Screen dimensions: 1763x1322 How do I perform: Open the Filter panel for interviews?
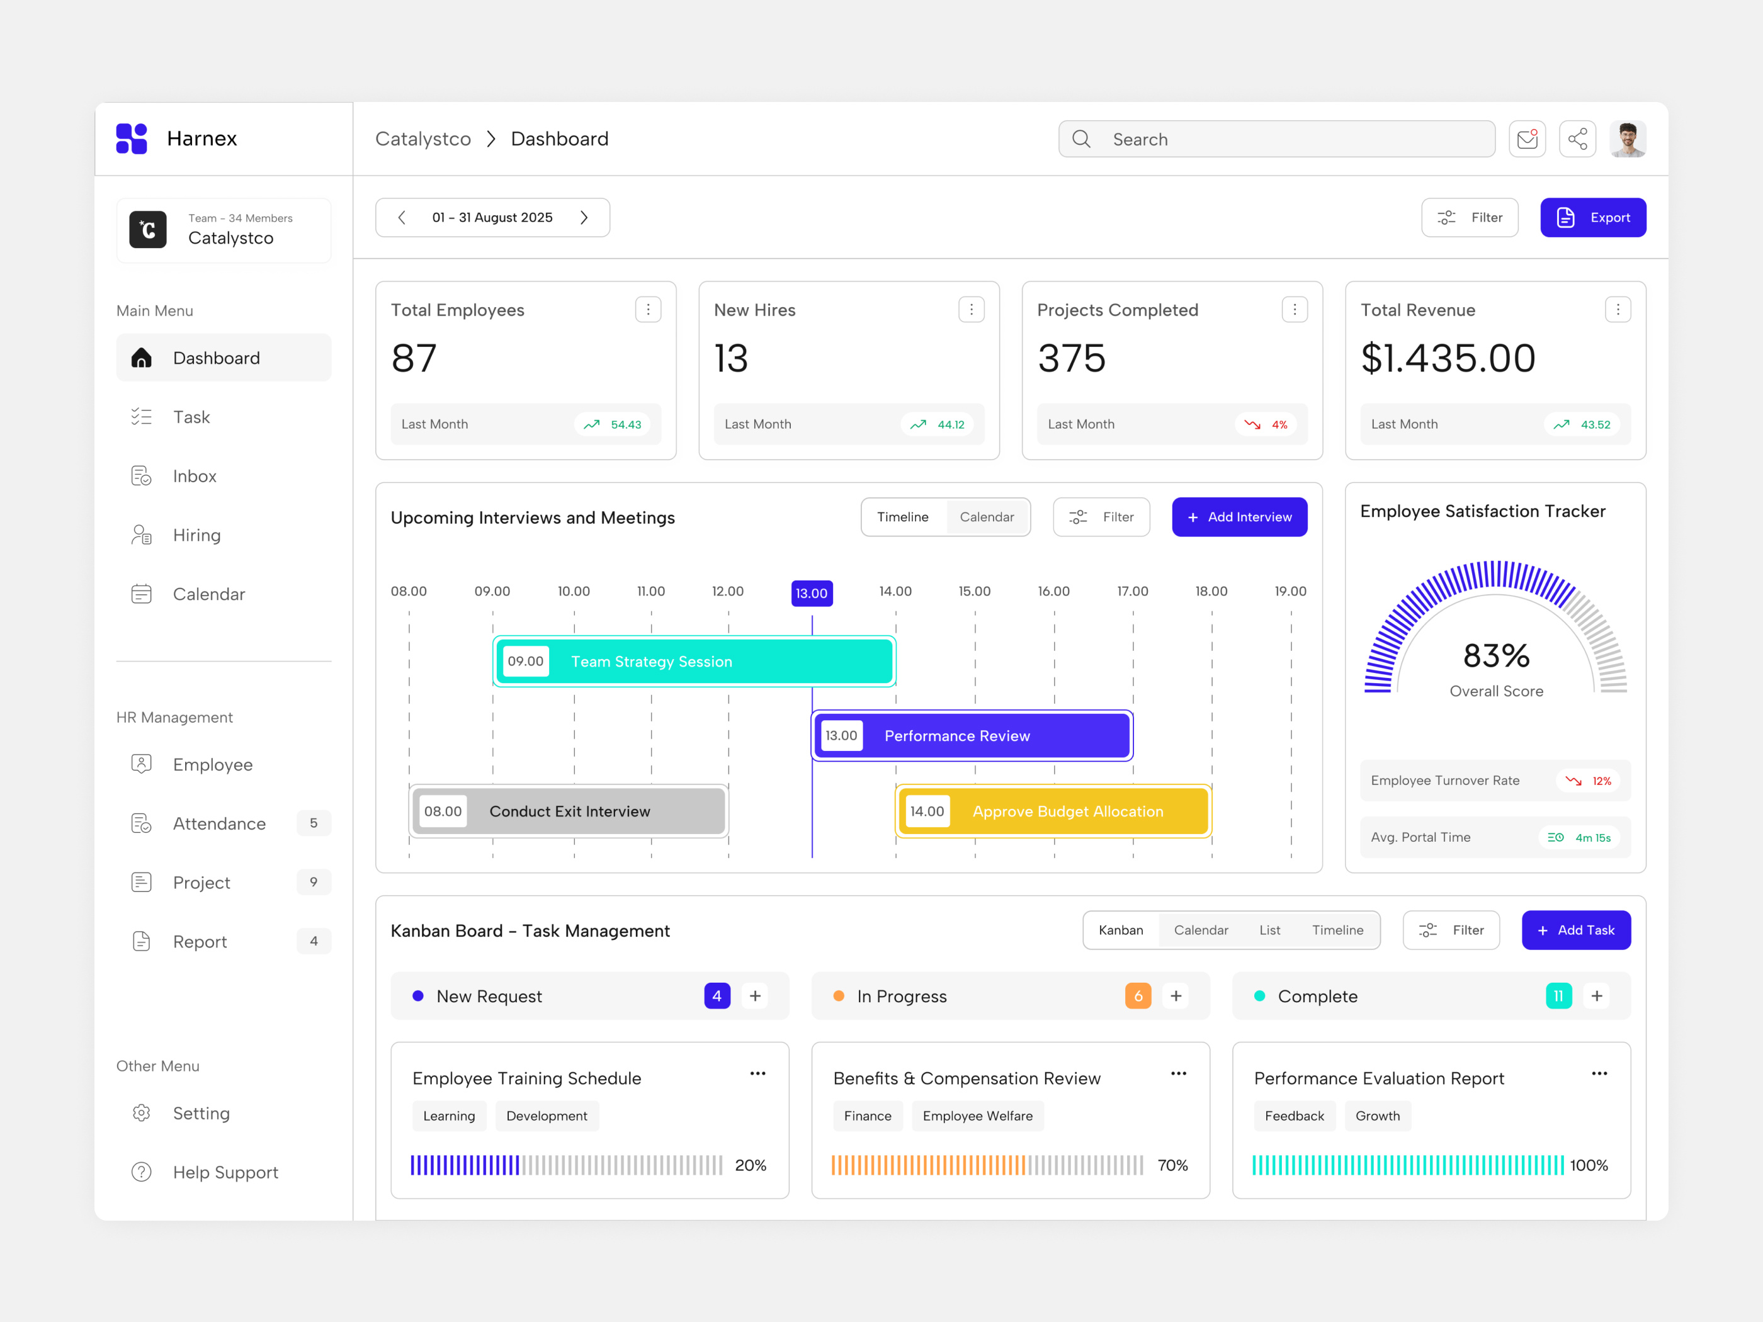[1101, 516]
